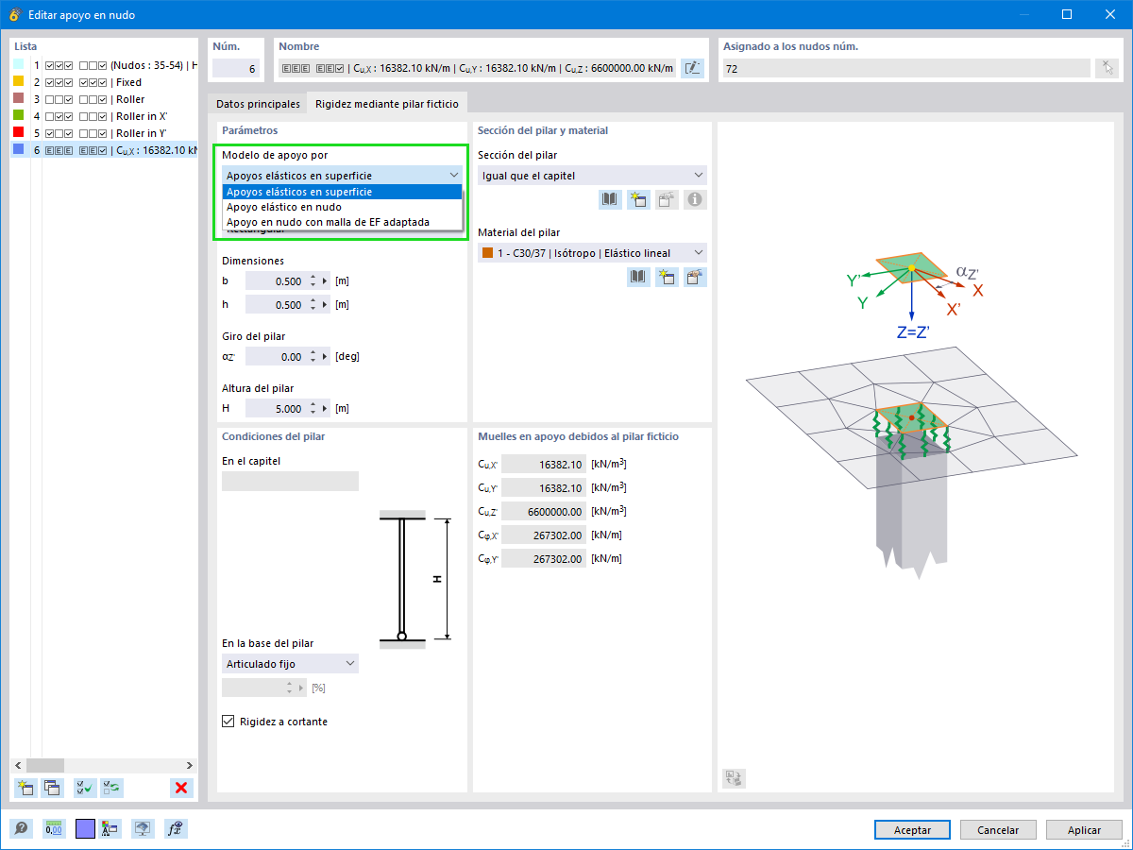Edit the support name with the pencil icon
Screen dimensions: 1133x850
coord(693,68)
